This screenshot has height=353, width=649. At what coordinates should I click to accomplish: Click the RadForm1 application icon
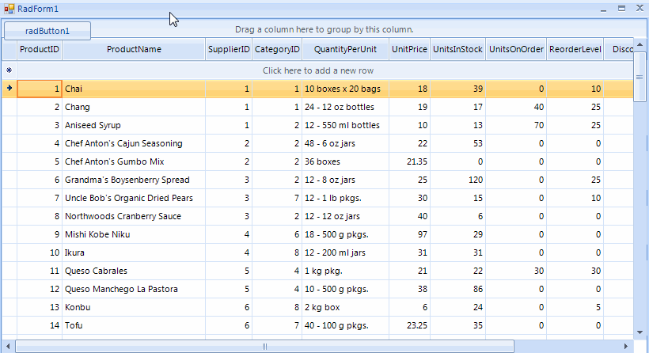9,8
